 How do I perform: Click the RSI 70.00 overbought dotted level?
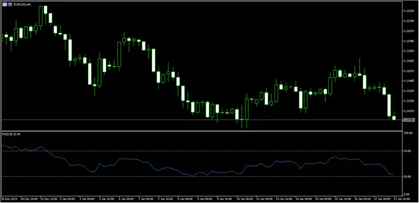coord(202,151)
